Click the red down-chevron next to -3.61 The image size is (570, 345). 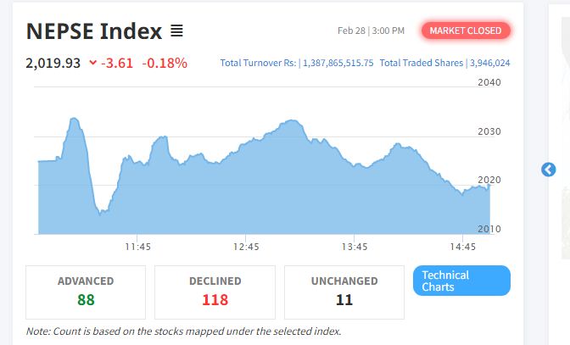93,63
